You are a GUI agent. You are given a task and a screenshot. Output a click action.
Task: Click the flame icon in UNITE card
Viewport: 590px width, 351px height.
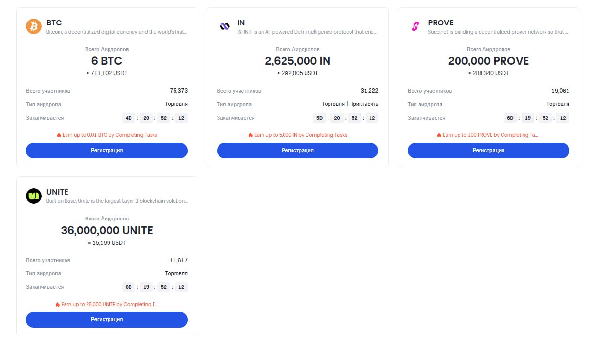tap(58, 304)
